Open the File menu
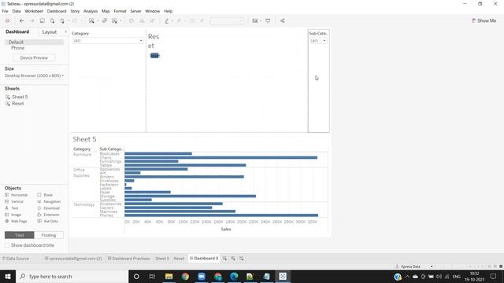Screen dimensions: 504x283 (6, 11)
